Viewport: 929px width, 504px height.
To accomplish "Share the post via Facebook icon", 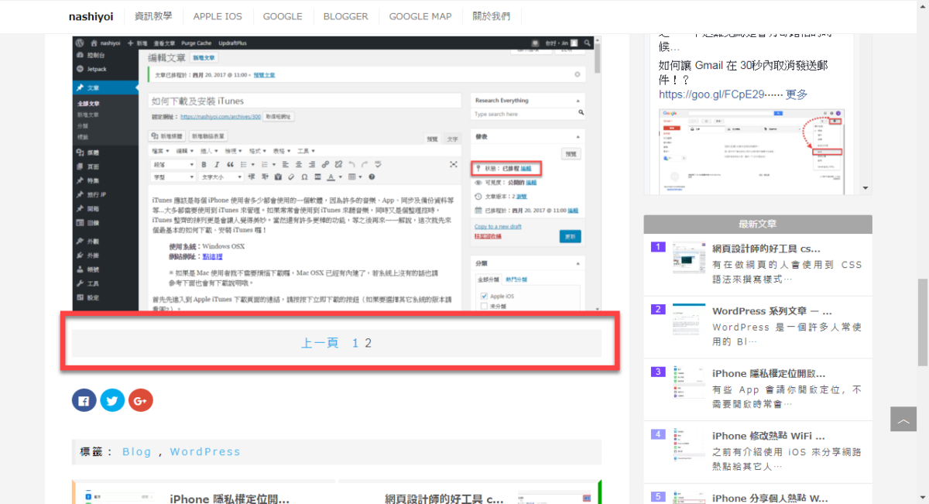I will pyautogui.click(x=84, y=400).
